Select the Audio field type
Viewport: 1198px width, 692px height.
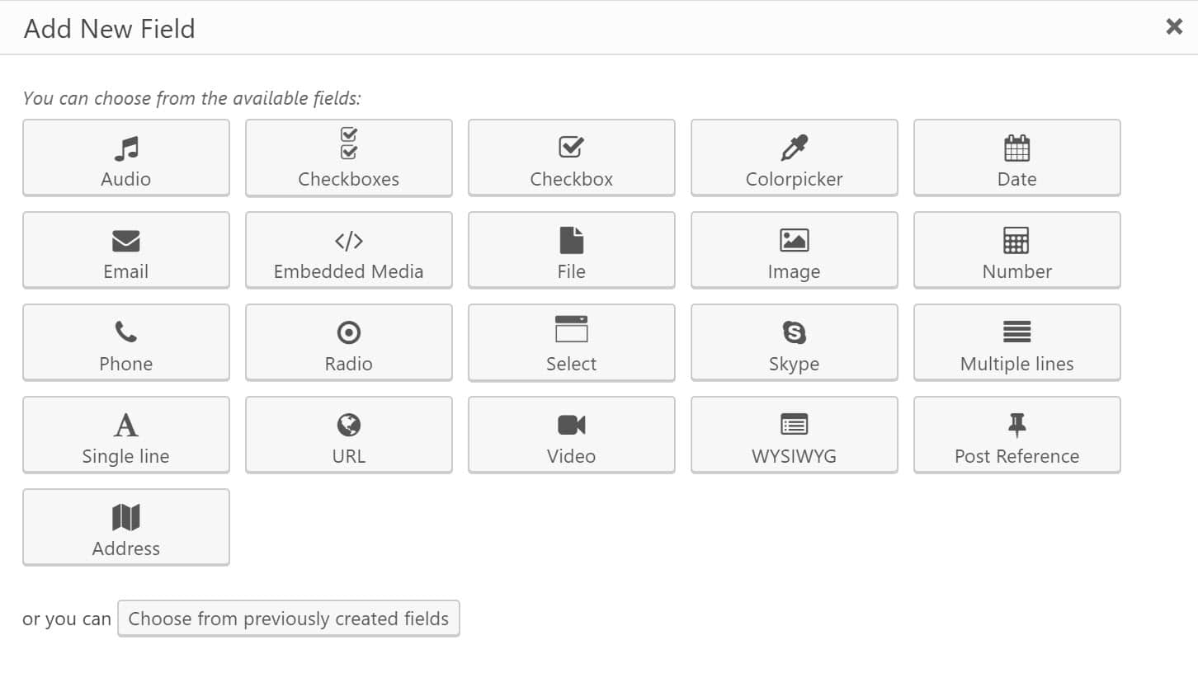[x=125, y=158]
